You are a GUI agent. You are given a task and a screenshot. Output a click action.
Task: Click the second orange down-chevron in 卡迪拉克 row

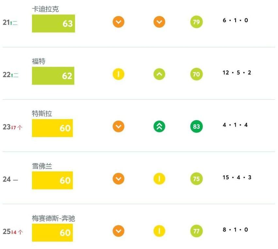[x=159, y=22]
